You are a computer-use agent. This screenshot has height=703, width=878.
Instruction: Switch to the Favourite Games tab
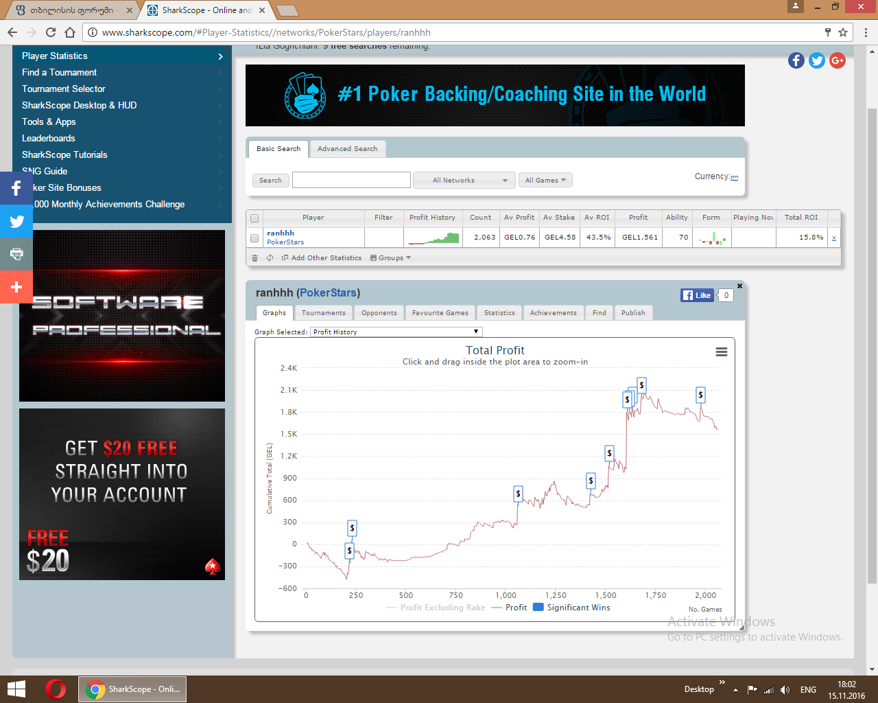tap(440, 313)
